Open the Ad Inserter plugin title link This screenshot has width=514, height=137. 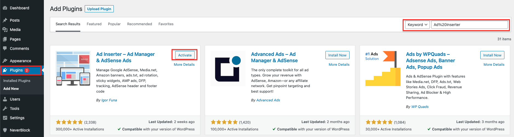coord(126,57)
